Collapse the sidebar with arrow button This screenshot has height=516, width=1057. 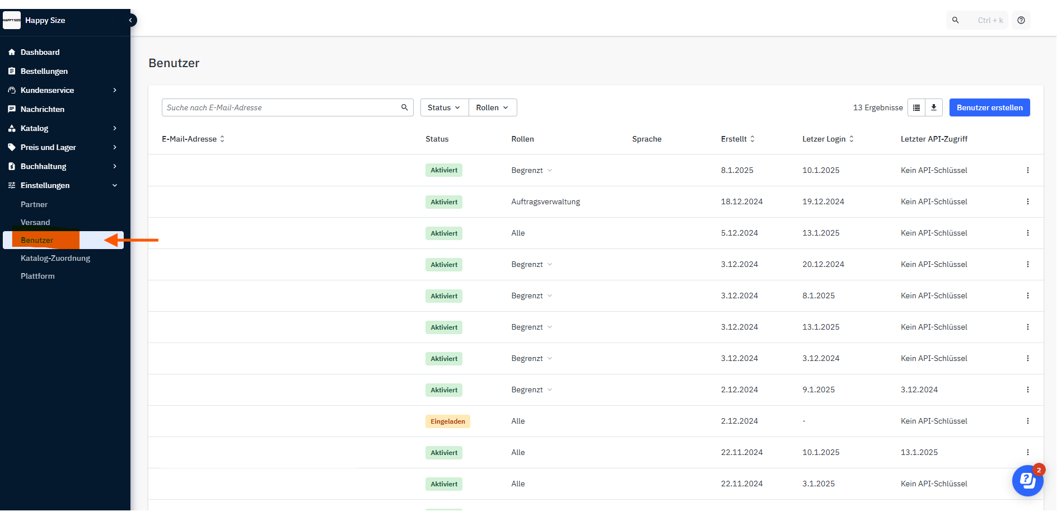[x=130, y=20]
